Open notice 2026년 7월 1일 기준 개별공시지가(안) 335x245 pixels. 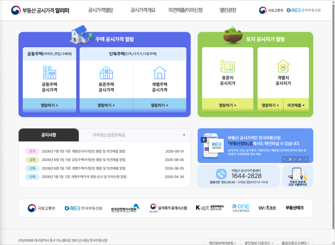point(83,151)
